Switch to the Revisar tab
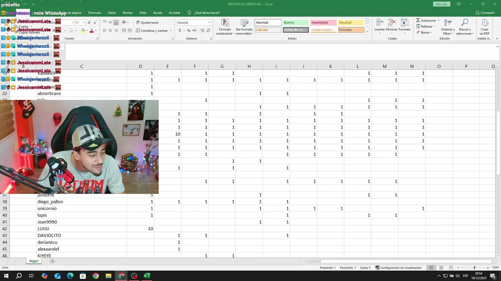The height and width of the screenshot is (281, 501). click(128, 12)
